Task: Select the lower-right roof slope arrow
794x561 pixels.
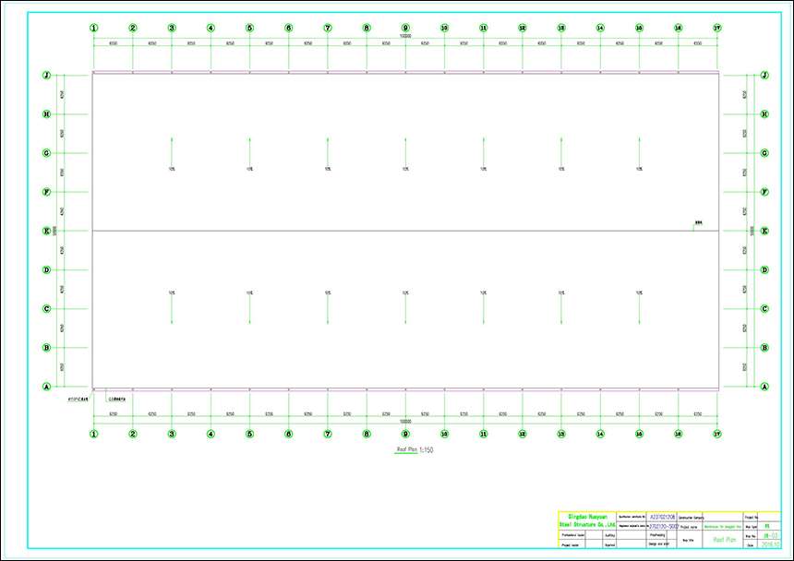Action: (639, 309)
